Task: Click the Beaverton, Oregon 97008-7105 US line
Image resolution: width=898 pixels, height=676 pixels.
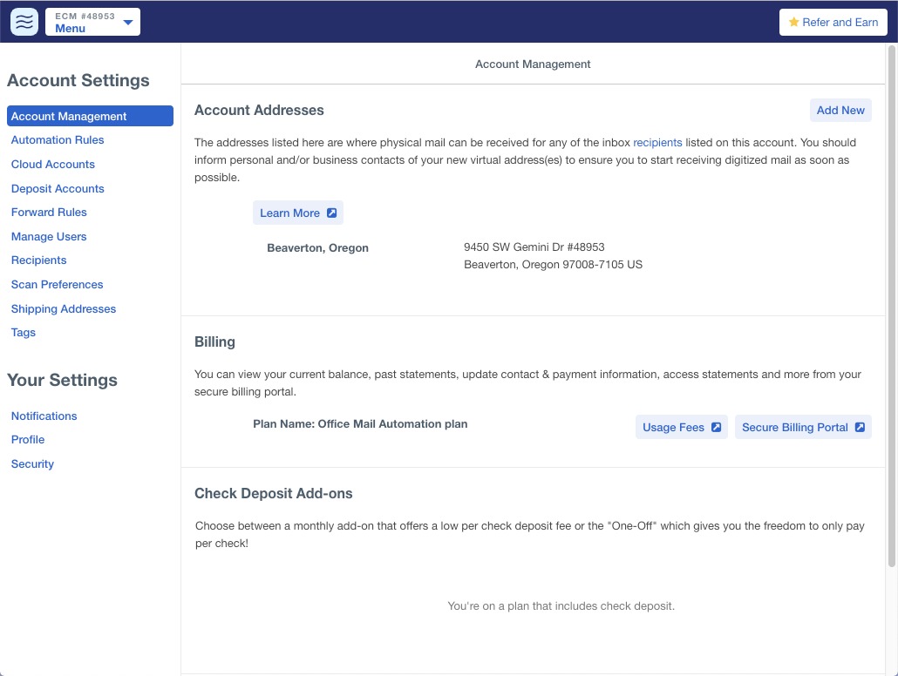Action: [554, 265]
